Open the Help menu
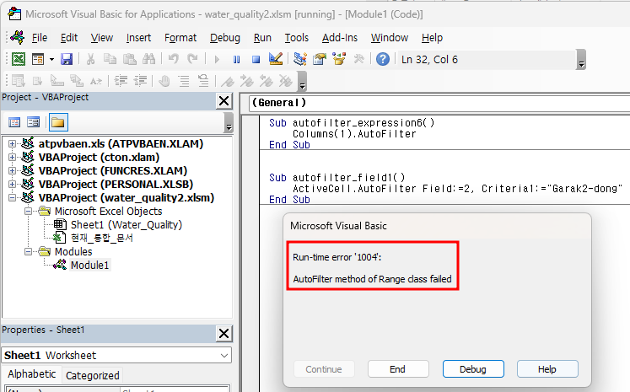 click(432, 38)
